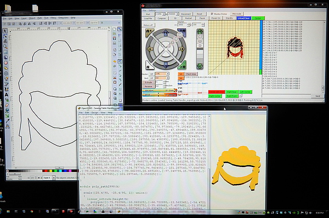Viewport: 329px width, 218px height.
Task: Click Load File button in Pronterface
Action: 148,18
